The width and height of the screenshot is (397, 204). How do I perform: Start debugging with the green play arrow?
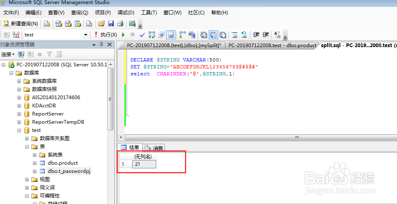coord(123,34)
